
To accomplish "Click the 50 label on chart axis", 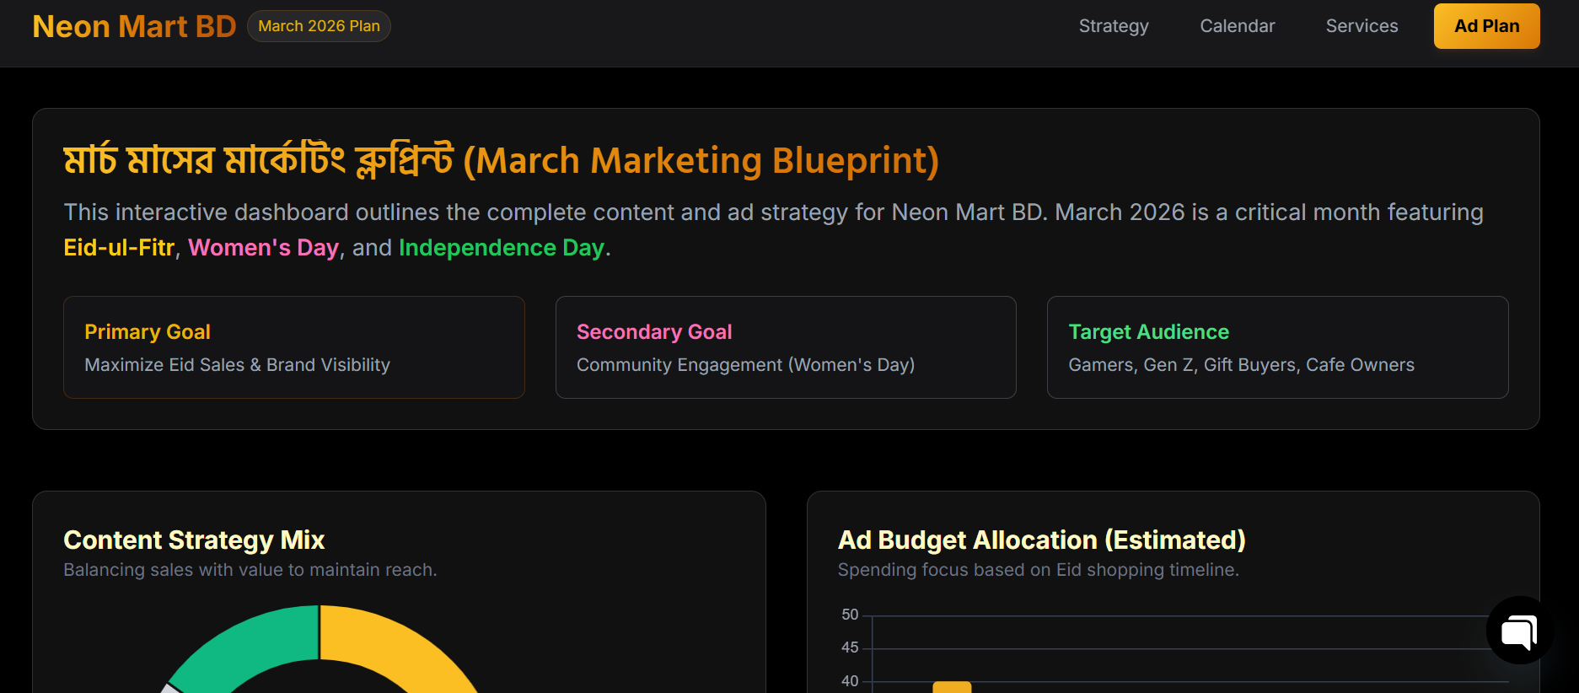I will (850, 615).
